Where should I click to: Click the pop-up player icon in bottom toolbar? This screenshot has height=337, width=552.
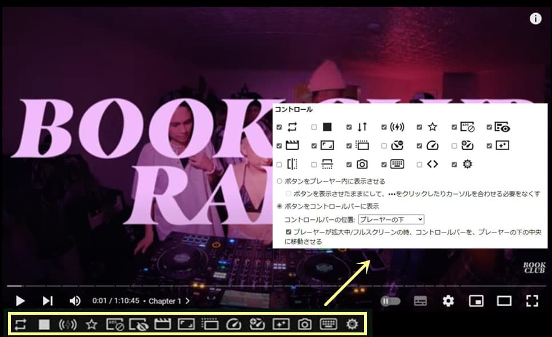[x=210, y=324]
